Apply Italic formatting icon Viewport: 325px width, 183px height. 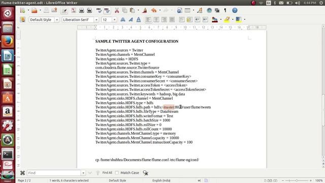coord(131,20)
